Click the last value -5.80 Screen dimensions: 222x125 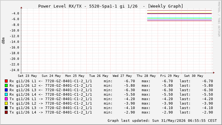click(207, 85)
